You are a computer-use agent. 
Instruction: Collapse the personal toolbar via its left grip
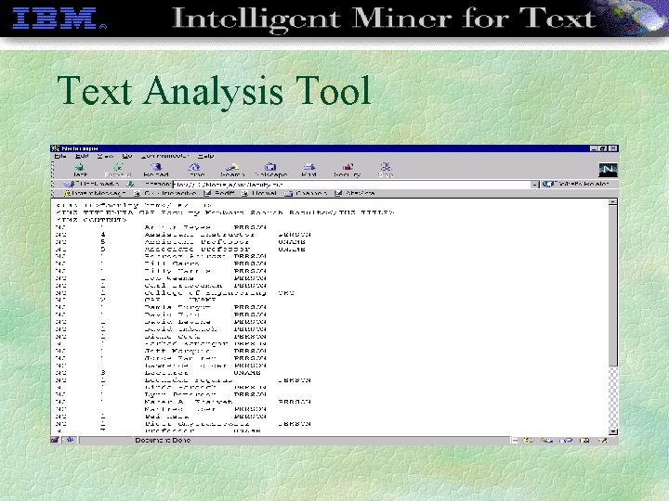coord(53,193)
